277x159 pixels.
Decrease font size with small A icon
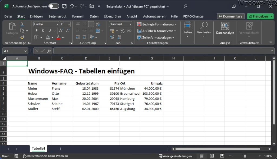tap(67, 31)
